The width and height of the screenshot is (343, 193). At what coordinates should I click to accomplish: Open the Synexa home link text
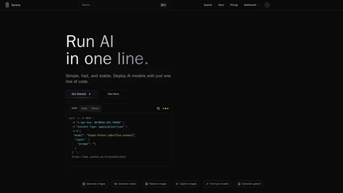[x=16, y=5]
